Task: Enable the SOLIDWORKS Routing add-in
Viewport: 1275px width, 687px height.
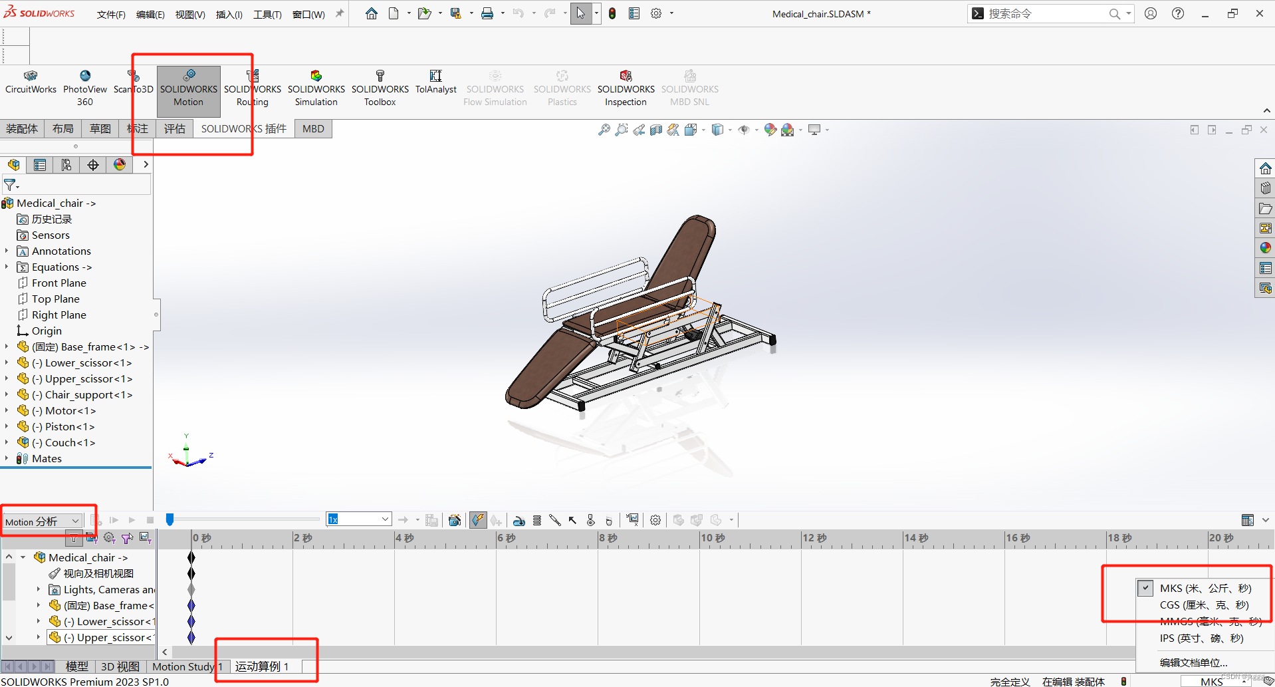Action: 253,90
